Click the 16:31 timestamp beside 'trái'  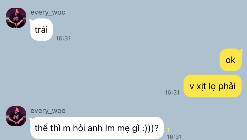63,38
